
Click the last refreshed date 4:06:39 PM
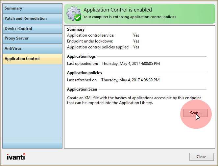[130, 80]
